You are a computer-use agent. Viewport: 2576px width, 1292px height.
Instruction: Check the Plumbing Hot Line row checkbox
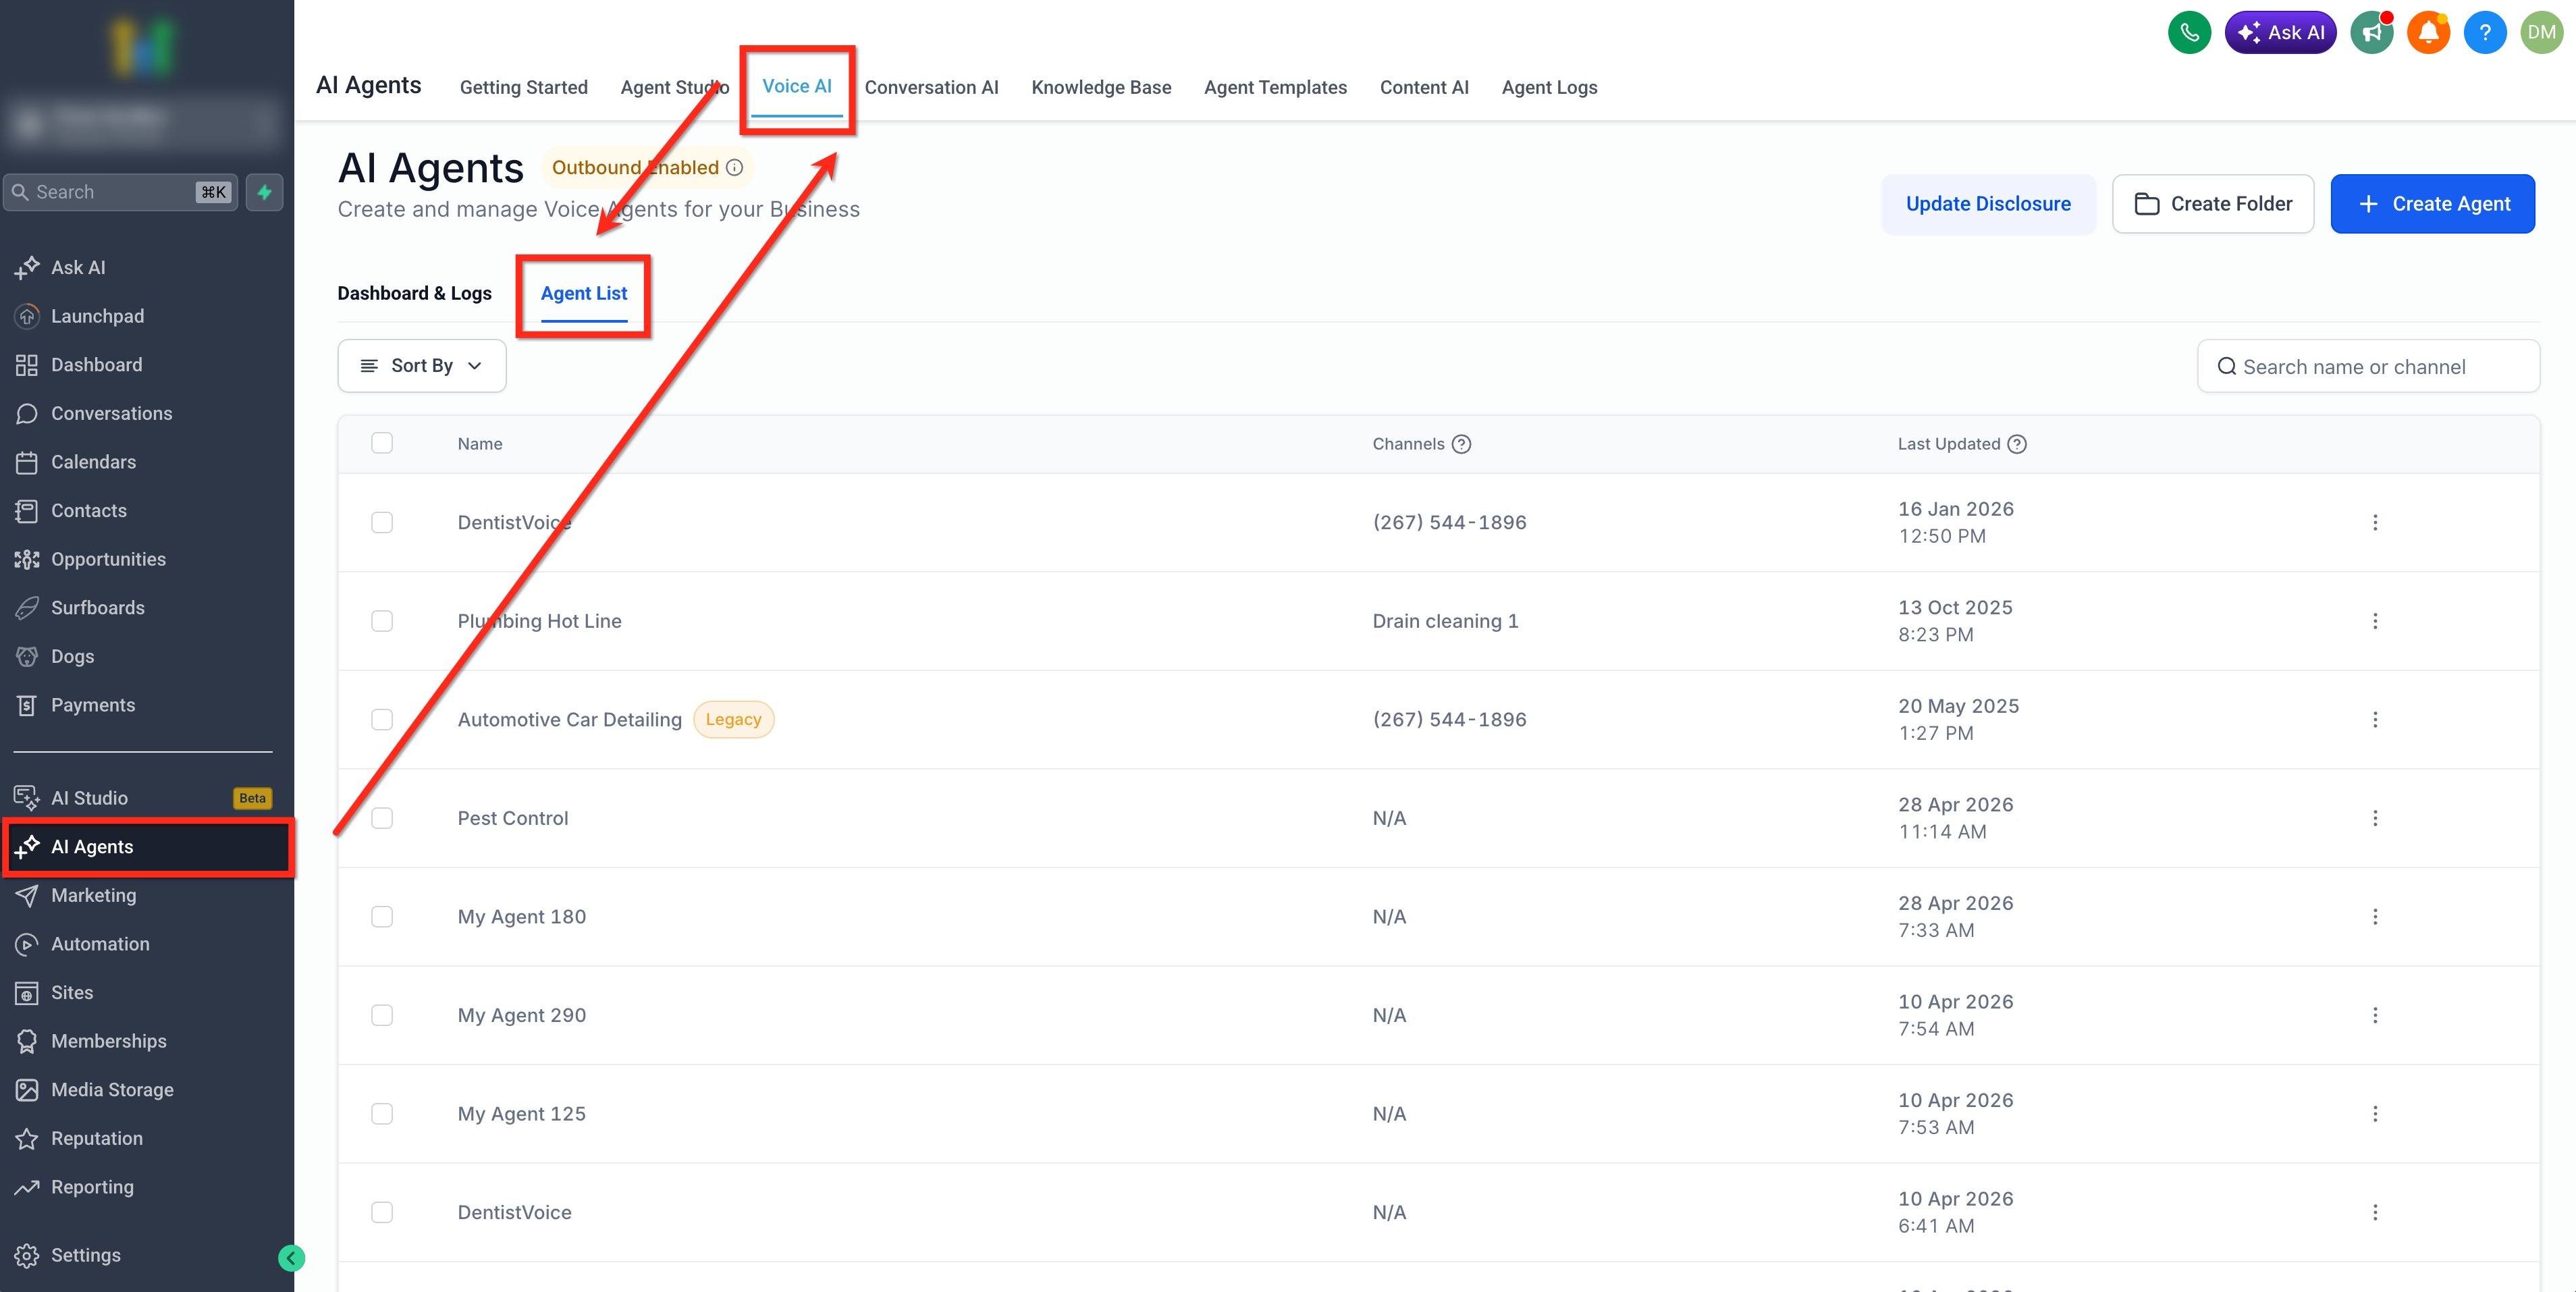(382, 621)
